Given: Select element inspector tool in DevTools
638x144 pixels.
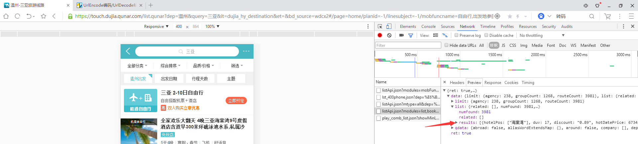Looking at the screenshot, I should point(380,27).
